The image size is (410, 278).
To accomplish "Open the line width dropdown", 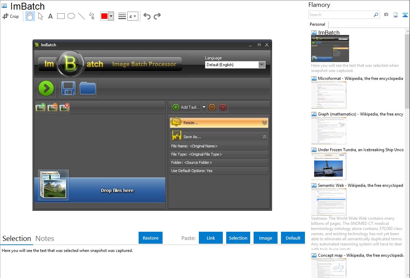I will point(132,16).
